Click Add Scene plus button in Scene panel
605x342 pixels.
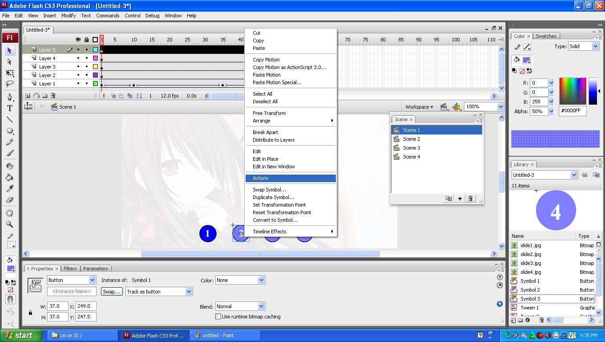460,199
